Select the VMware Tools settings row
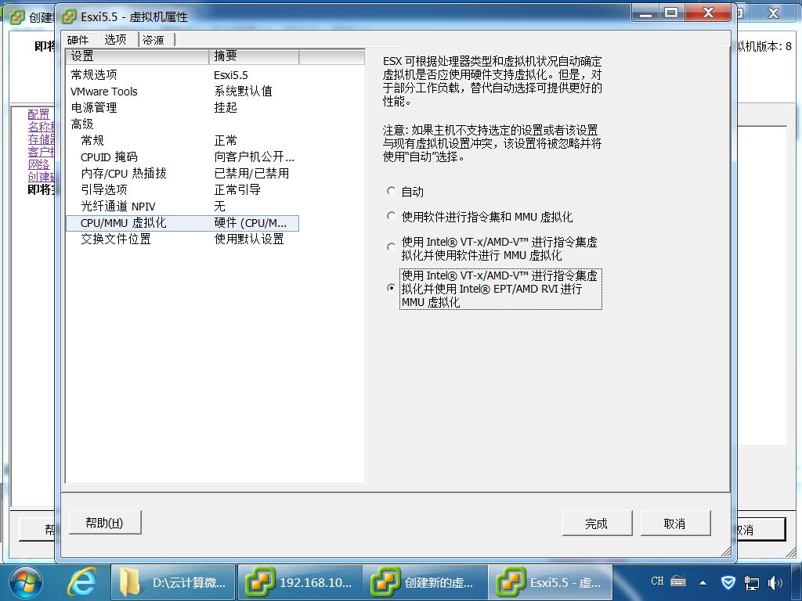This screenshot has width=802, height=601. pyautogui.click(x=182, y=92)
